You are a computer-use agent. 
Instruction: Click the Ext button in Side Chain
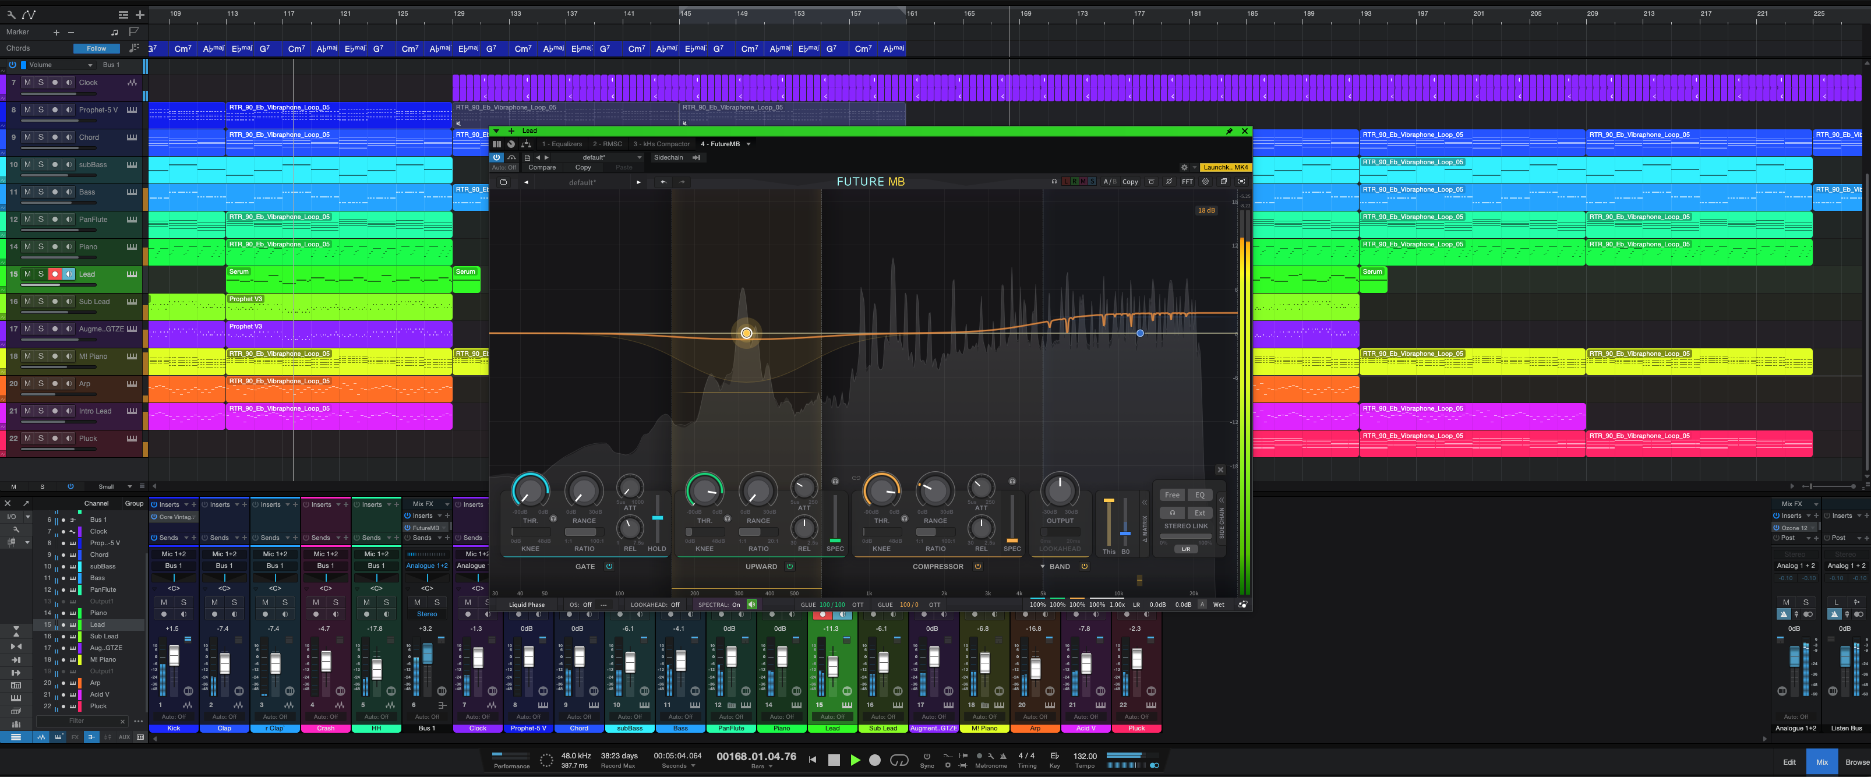(x=1199, y=513)
